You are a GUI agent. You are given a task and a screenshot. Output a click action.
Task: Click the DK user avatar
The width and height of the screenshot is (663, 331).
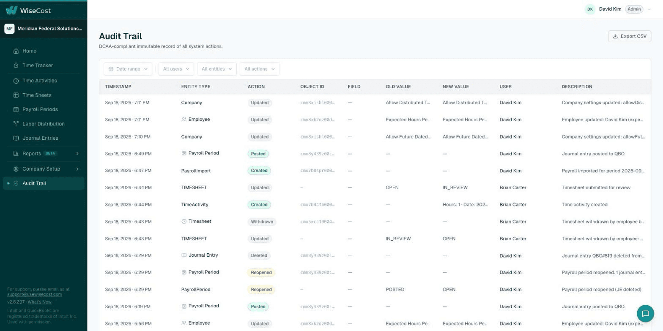click(x=590, y=9)
